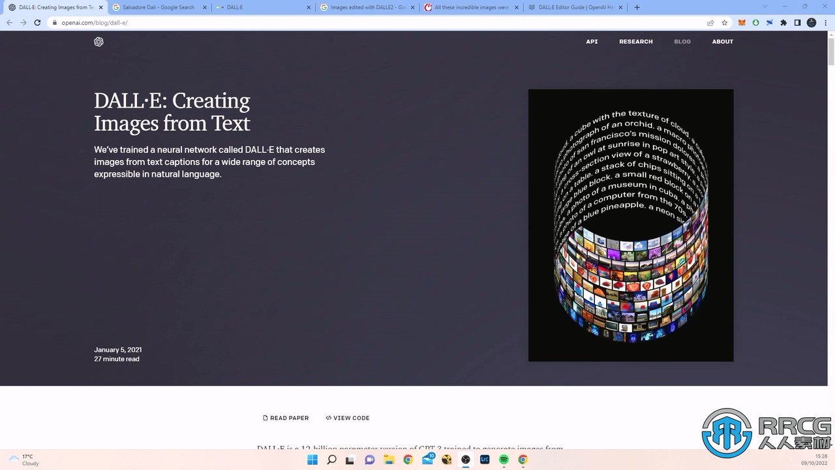The image size is (835, 470).
Task: Reload the page with the refresh icon
Action: [38, 22]
